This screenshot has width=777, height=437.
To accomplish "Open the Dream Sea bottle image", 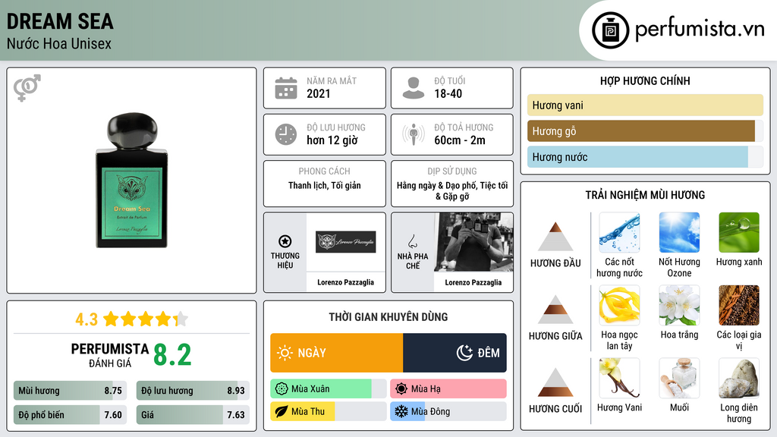I will coord(131,181).
